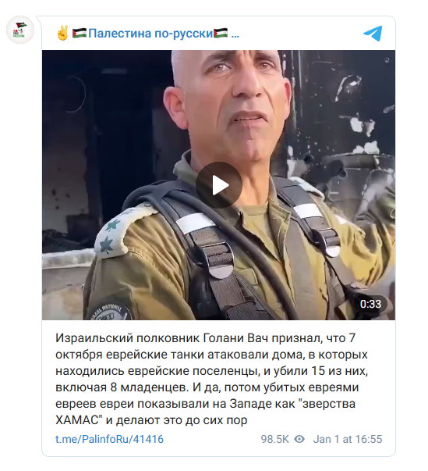Image resolution: width=428 pixels, height=471 pixels.
Task: Click the flag emoji after по-русски
Action: 221,33
